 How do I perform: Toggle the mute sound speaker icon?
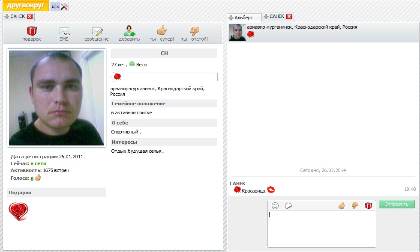[x=55, y=6]
